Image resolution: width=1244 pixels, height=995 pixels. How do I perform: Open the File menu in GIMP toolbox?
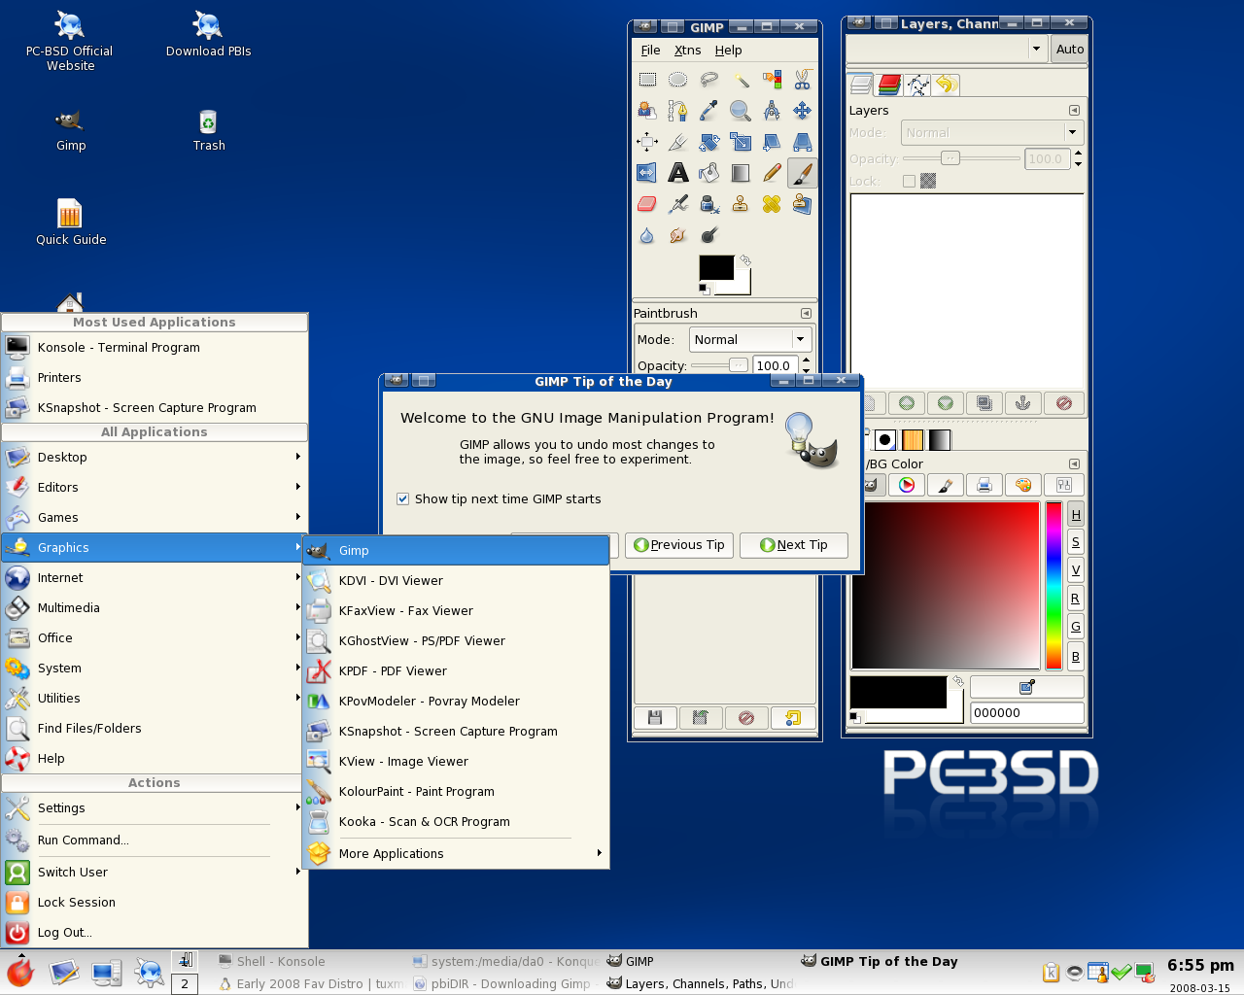650,51
